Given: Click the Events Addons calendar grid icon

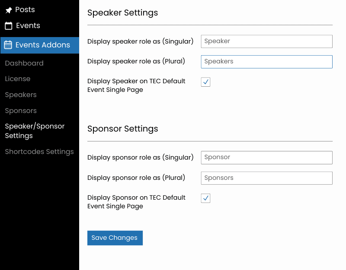Looking at the screenshot, I should click(8, 45).
